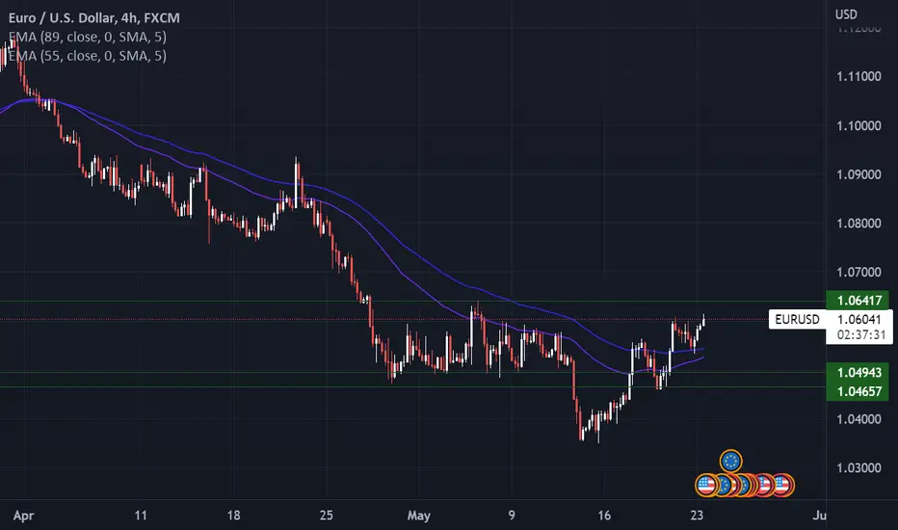Click the 9 date label on time axis
Viewport: 898px width, 530px height.
512,516
